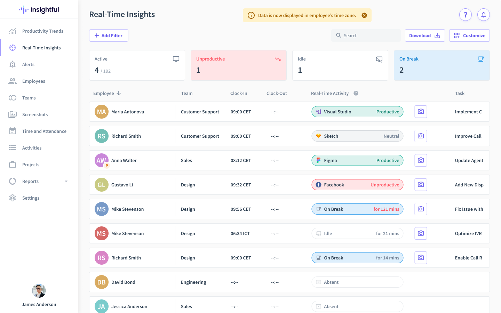Click camera icon for Sketch activity row
This screenshot has height=313, width=501.
421,136
